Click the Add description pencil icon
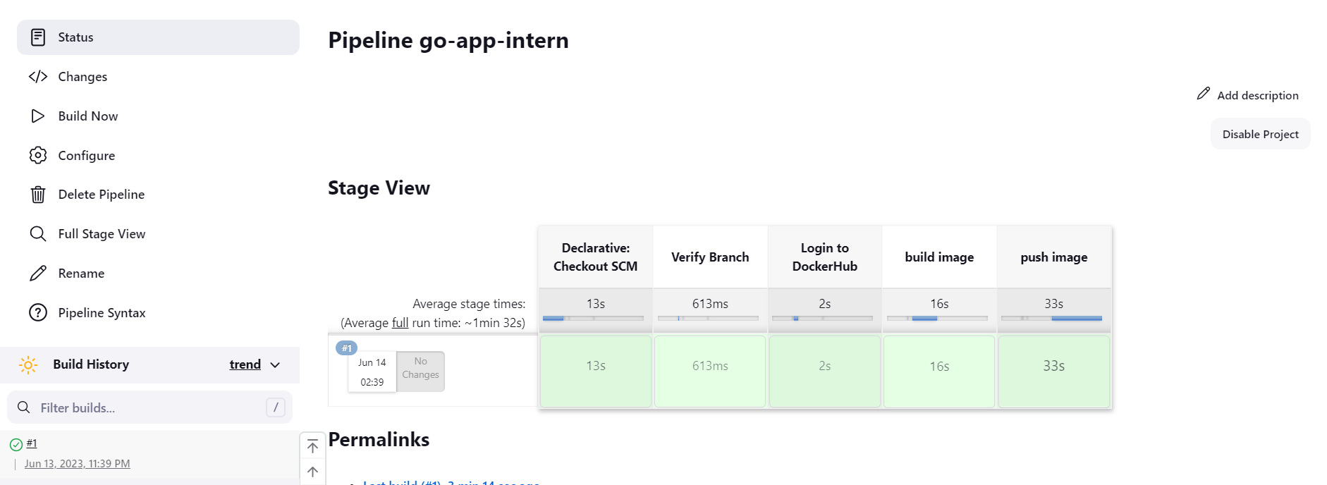Image resolution: width=1327 pixels, height=485 pixels. 1202,93
